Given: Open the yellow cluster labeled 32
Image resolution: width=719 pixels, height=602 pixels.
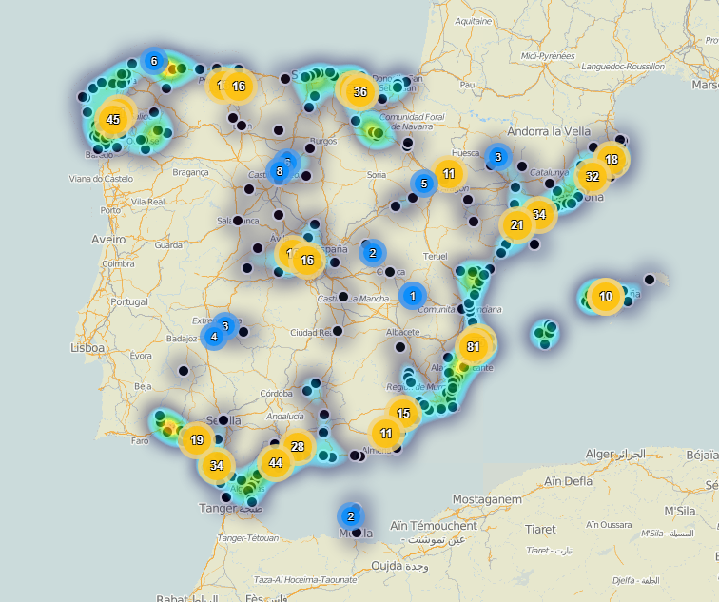Looking at the screenshot, I should tap(593, 177).
